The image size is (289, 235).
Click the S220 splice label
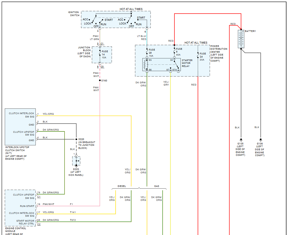pos(81,139)
